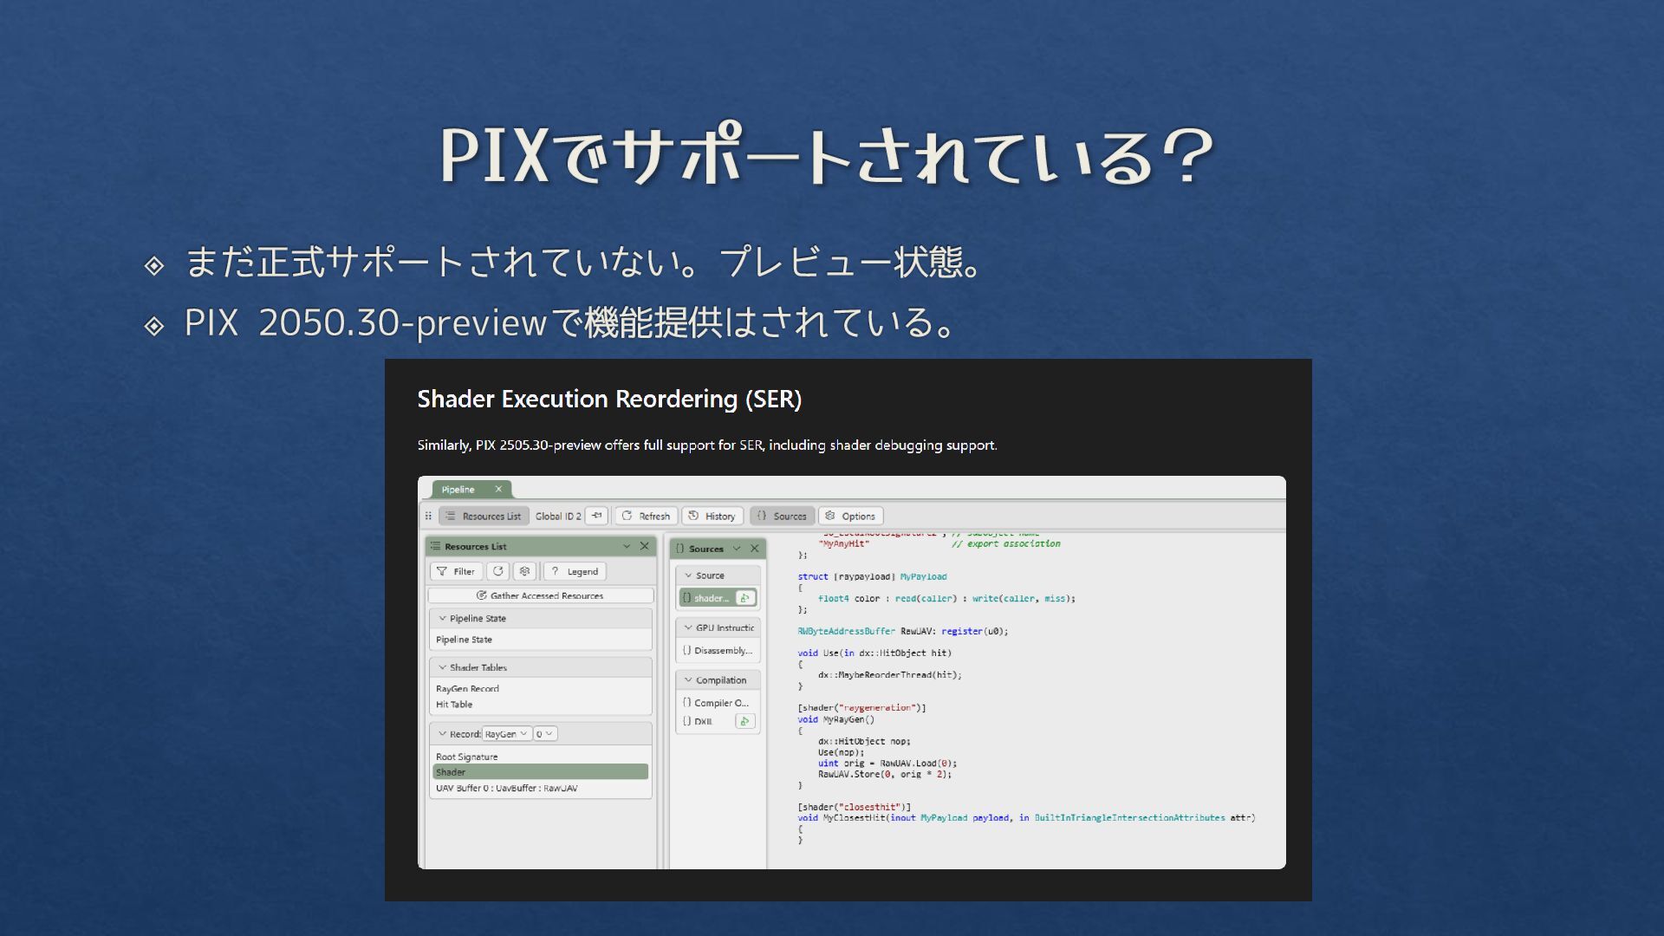Open the RayGen record type dropdown
This screenshot has height=936, width=1664.
point(506,734)
